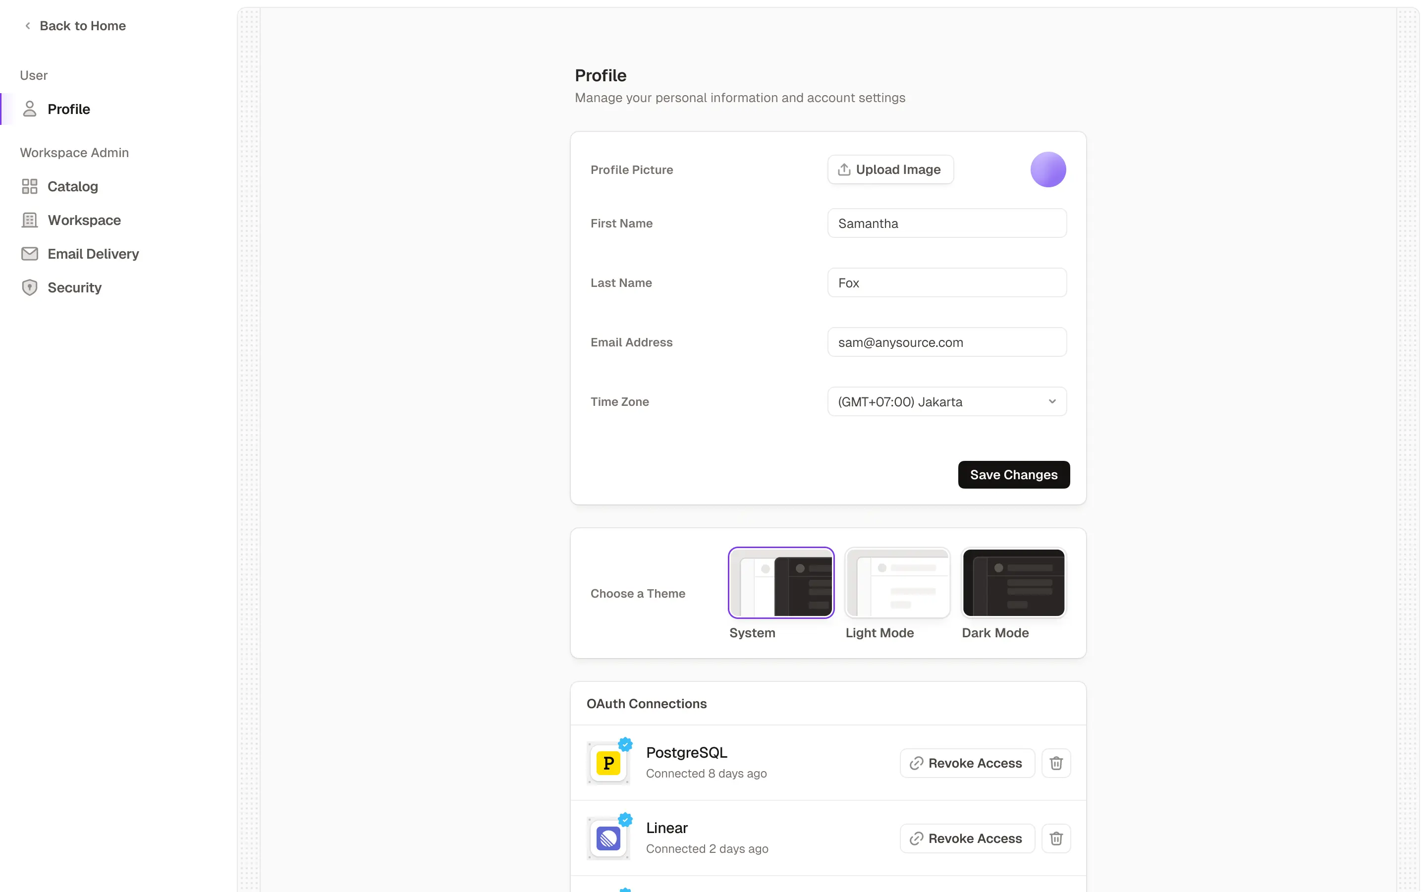Image resolution: width=1427 pixels, height=892 pixels.
Task: Revoke access for PostgreSQL
Action: point(967,763)
